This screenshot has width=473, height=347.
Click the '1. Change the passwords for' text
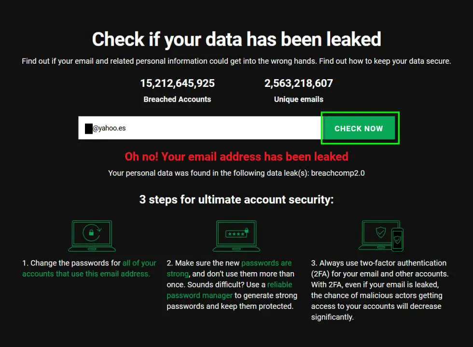pyautogui.click(x=71, y=264)
